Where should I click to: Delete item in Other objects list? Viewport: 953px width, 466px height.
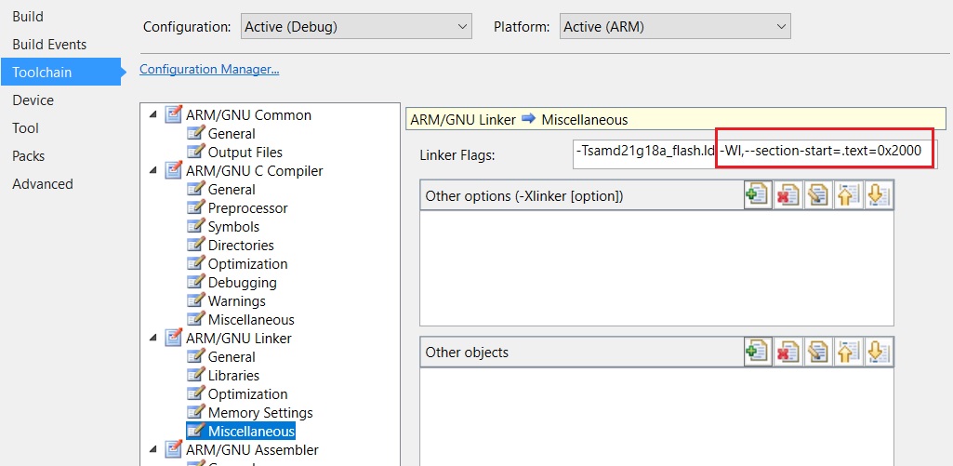(788, 352)
